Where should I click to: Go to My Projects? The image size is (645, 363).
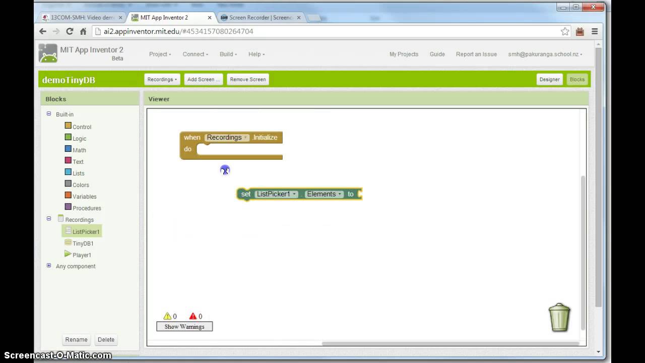(x=404, y=54)
